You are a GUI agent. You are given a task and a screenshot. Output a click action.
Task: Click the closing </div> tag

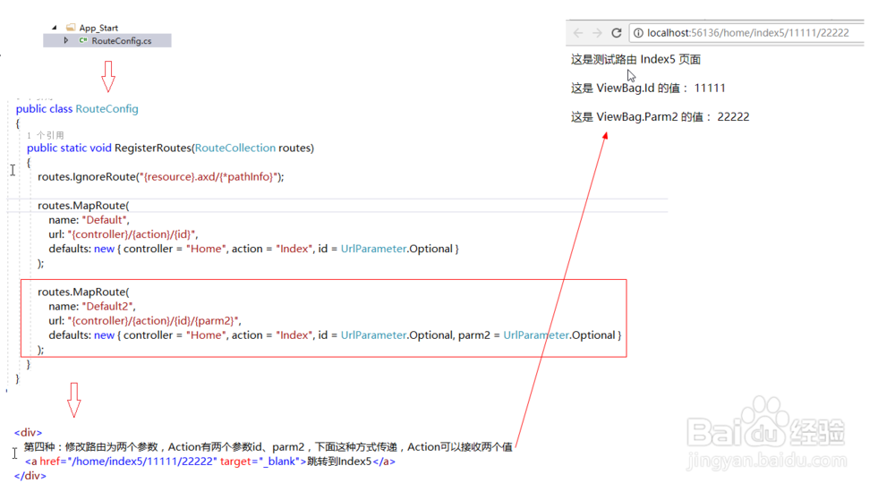point(30,476)
